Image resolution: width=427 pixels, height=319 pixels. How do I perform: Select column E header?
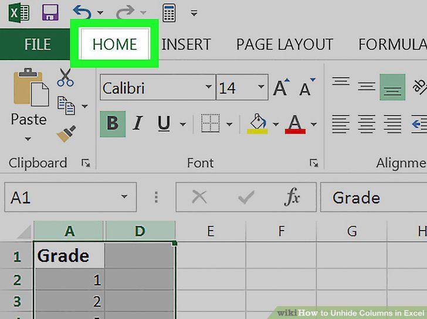211,231
